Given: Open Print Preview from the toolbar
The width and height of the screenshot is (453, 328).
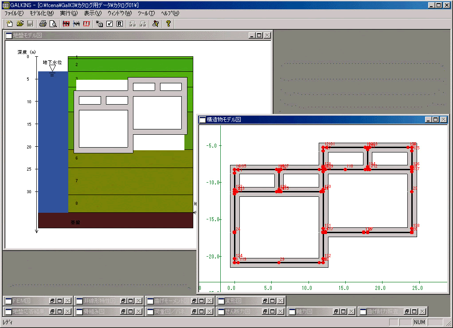Looking at the screenshot, I should coord(53,23).
